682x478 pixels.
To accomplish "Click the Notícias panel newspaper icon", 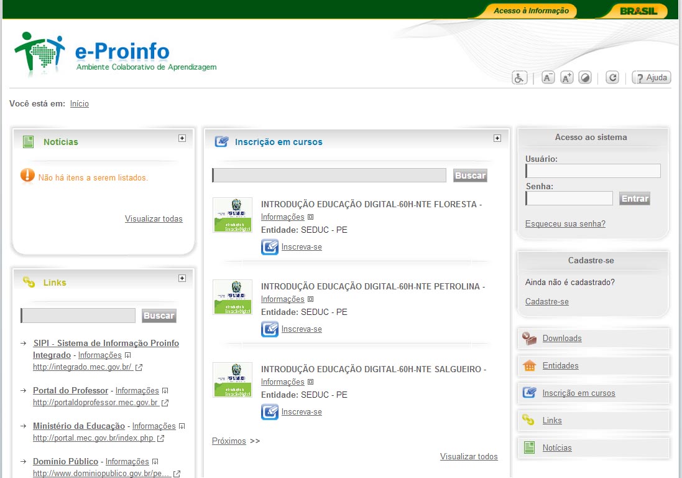I will pos(28,141).
